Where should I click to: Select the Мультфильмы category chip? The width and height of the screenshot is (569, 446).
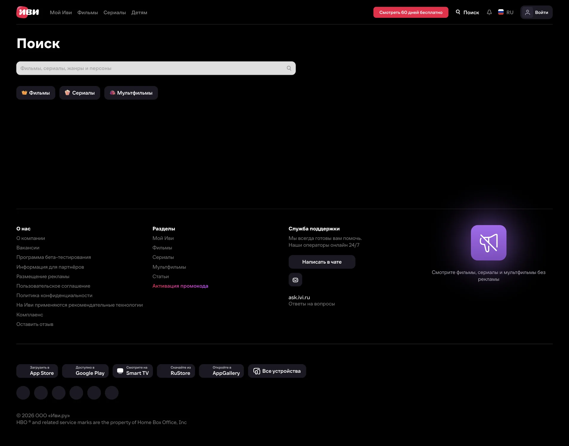(131, 93)
